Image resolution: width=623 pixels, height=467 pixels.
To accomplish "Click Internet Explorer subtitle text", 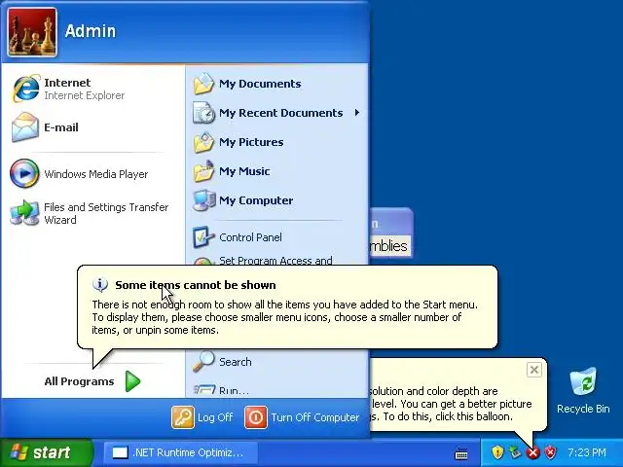I will click(x=85, y=95).
